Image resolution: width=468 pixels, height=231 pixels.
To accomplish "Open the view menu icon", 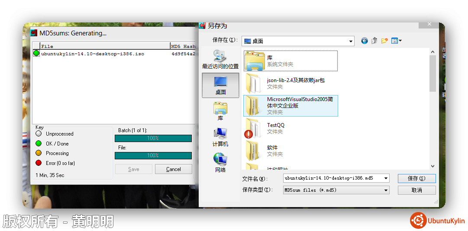I will point(396,41).
